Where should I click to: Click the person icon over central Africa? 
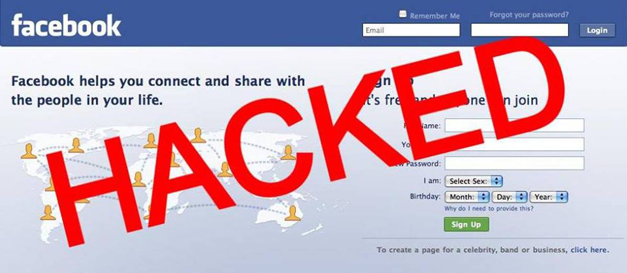[x=138, y=179]
